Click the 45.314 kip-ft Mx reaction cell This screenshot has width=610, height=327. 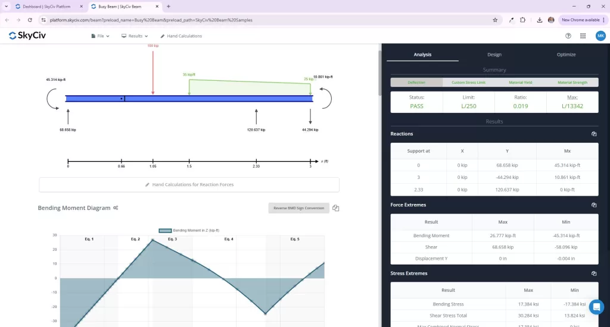pyautogui.click(x=567, y=165)
